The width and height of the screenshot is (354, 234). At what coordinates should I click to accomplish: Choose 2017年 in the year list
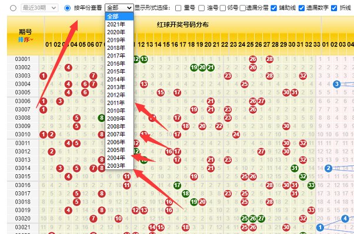coord(119,56)
